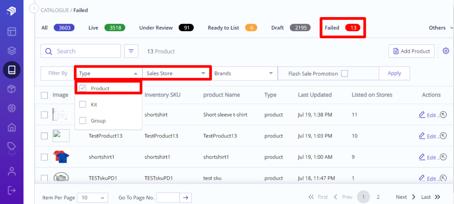This screenshot has width=454, height=204.
Task: Go to page using arrow button
Action: tap(186, 197)
